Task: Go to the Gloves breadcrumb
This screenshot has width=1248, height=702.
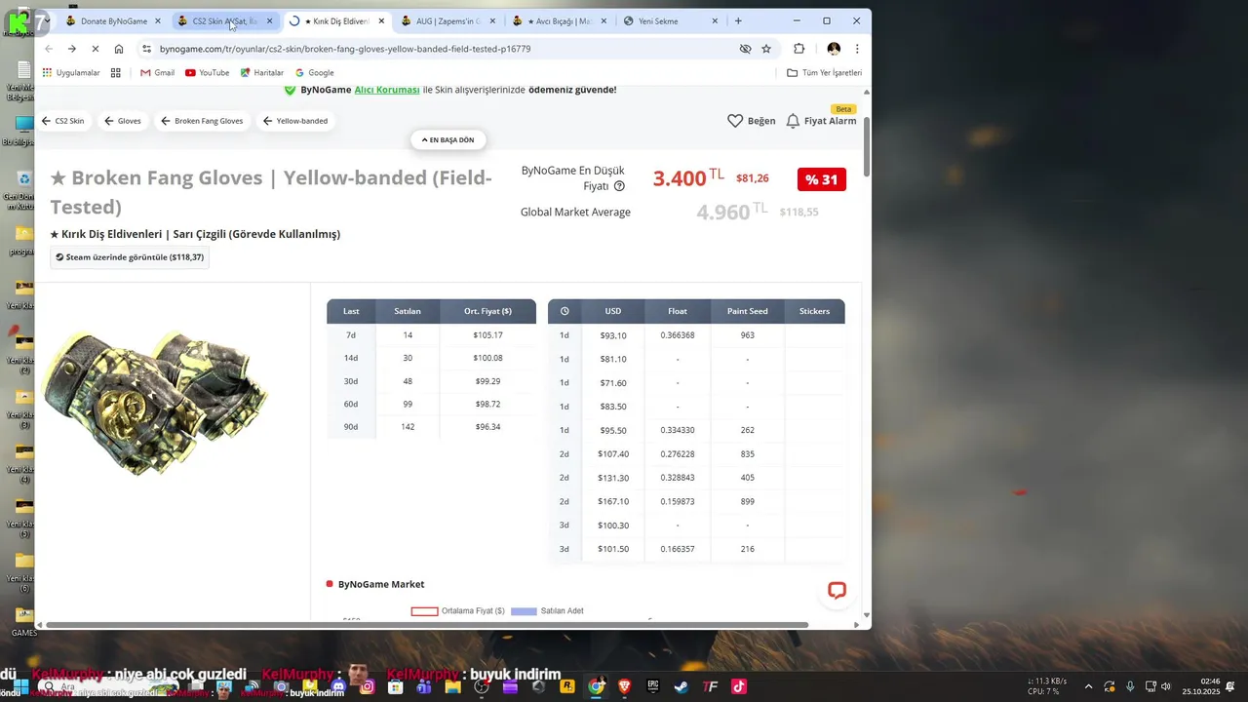Action: [x=123, y=121]
